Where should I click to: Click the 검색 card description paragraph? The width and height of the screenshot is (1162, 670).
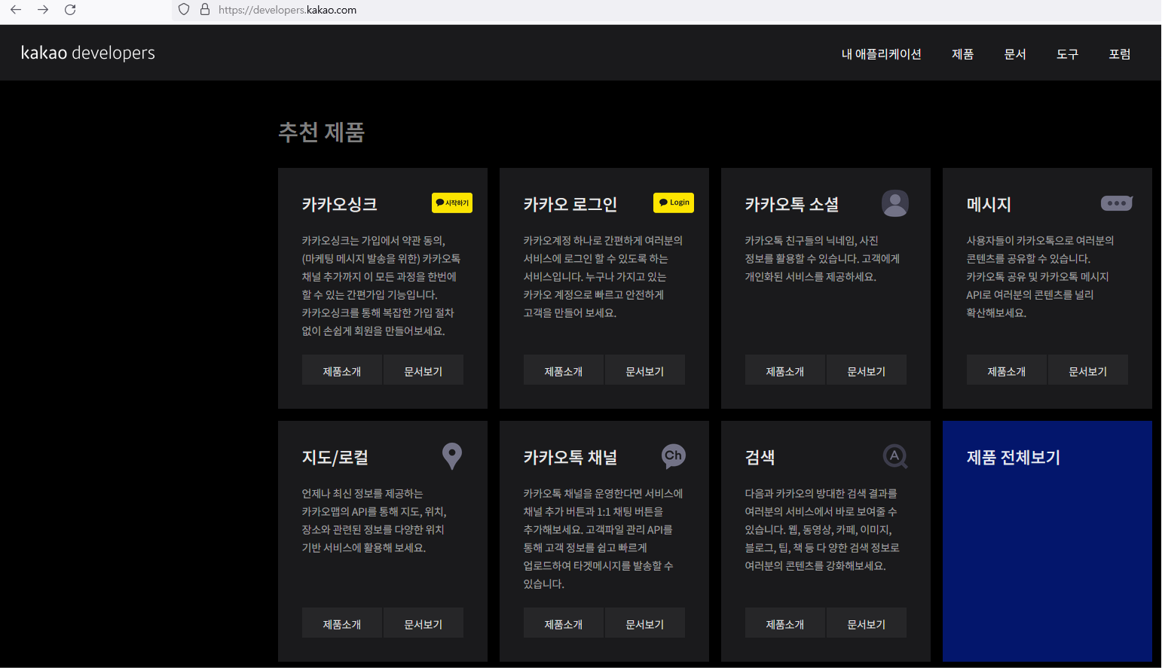pyautogui.click(x=823, y=530)
